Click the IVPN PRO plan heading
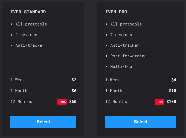The width and height of the screenshot is (186, 138). [x=116, y=12]
